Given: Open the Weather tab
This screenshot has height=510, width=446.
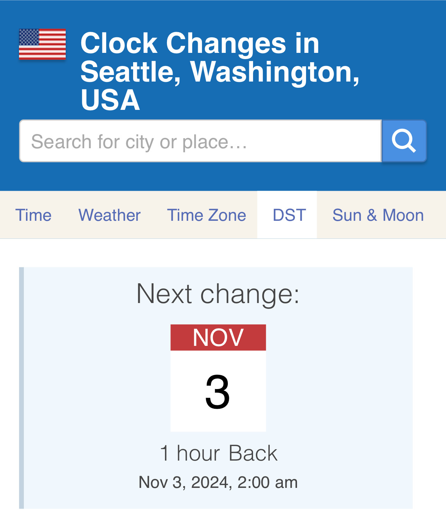Looking at the screenshot, I should [110, 215].
